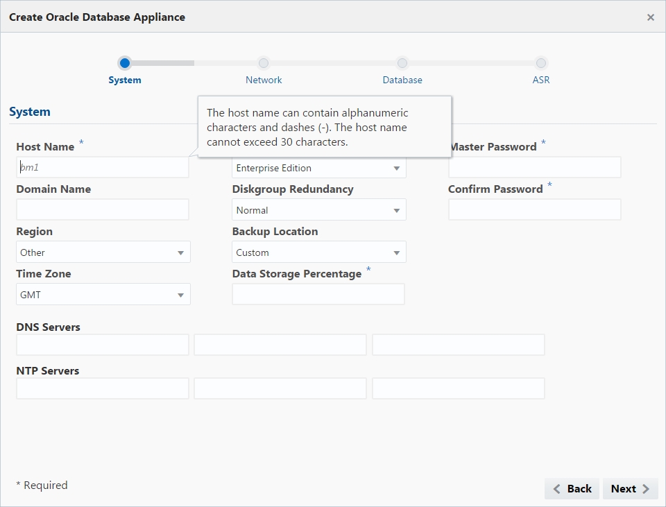Click the NTP Servers label
666x507 pixels.
pos(48,371)
